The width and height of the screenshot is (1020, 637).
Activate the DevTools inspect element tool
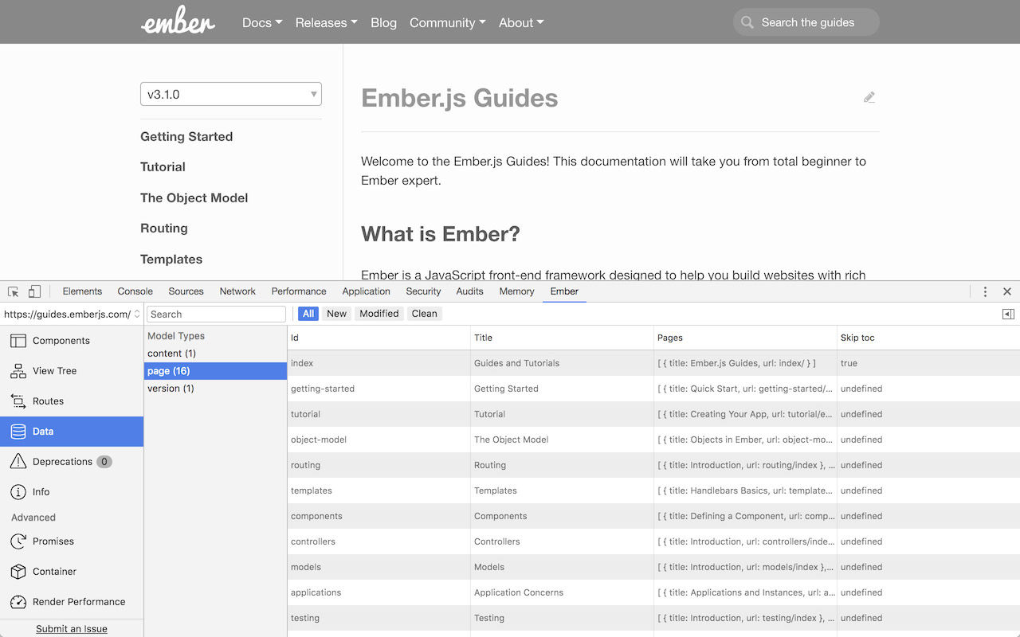(12, 291)
